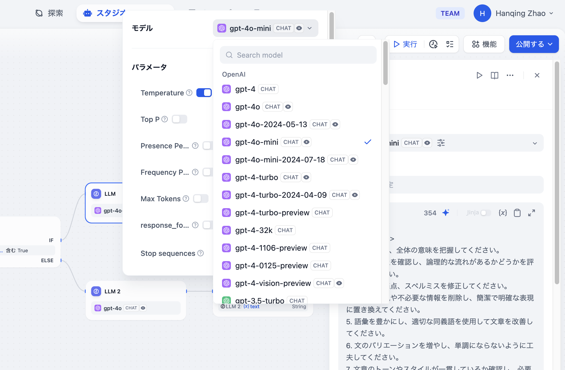Open the 機能 features button

tap(484, 44)
